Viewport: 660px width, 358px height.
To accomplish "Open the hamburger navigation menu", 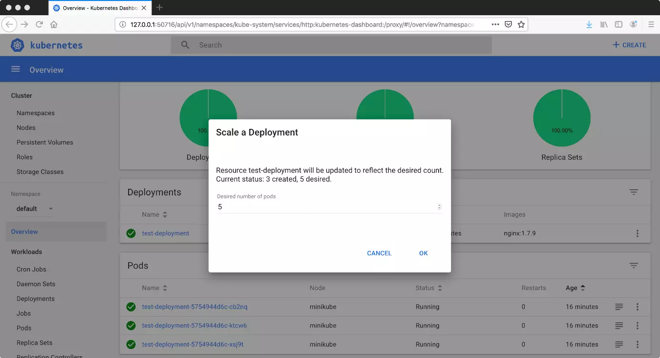I will (16, 69).
